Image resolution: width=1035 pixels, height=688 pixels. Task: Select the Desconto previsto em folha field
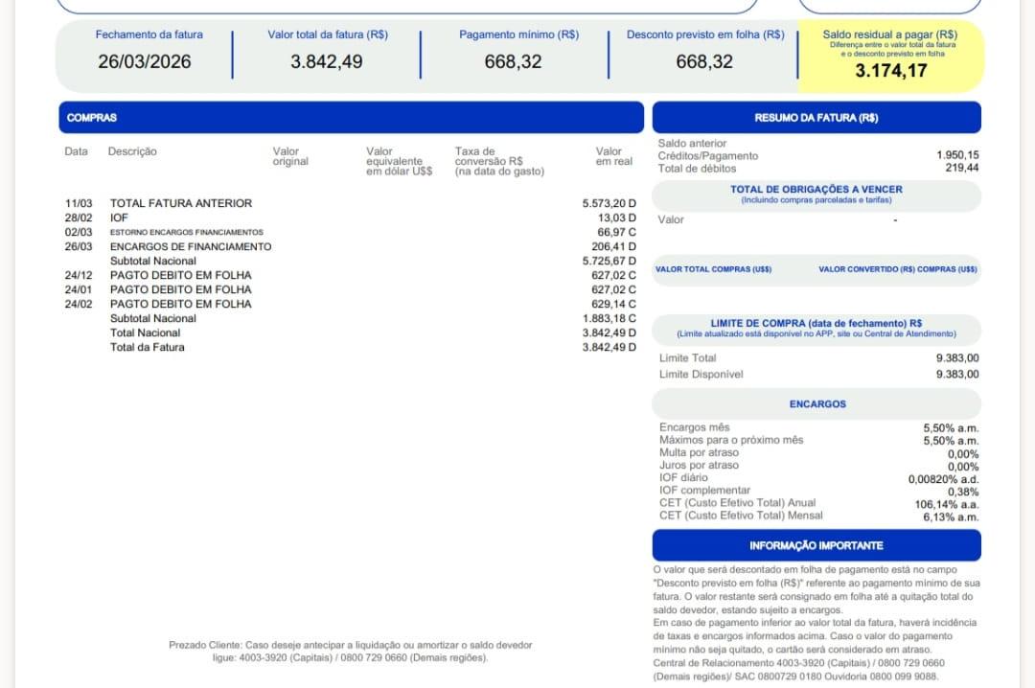click(x=702, y=60)
